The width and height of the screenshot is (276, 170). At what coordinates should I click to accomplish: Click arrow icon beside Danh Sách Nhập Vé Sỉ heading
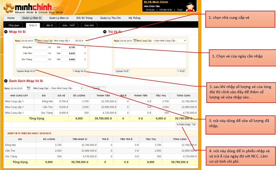(x=6, y=81)
